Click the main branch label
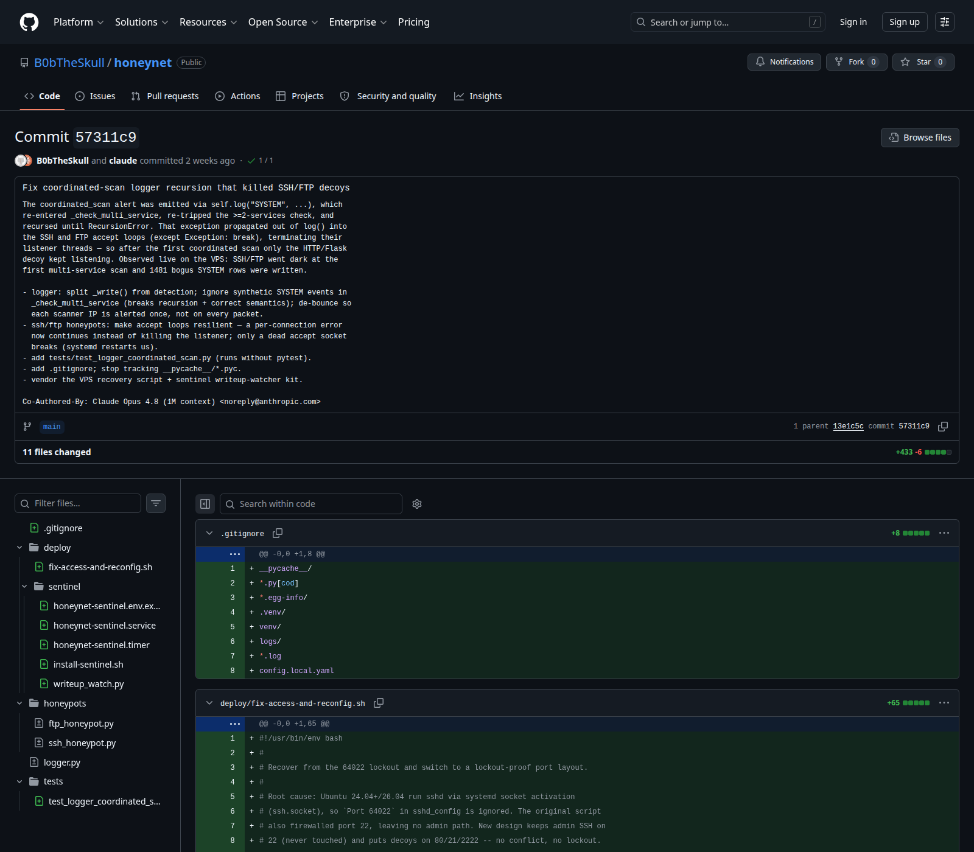This screenshot has width=974, height=852. tap(52, 427)
